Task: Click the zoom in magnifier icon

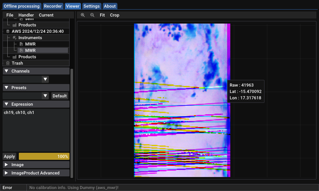Action: click(83, 15)
